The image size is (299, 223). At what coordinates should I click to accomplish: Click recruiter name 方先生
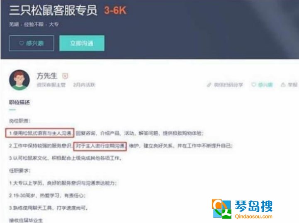tap(47, 76)
